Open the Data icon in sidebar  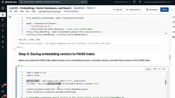[3, 36]
